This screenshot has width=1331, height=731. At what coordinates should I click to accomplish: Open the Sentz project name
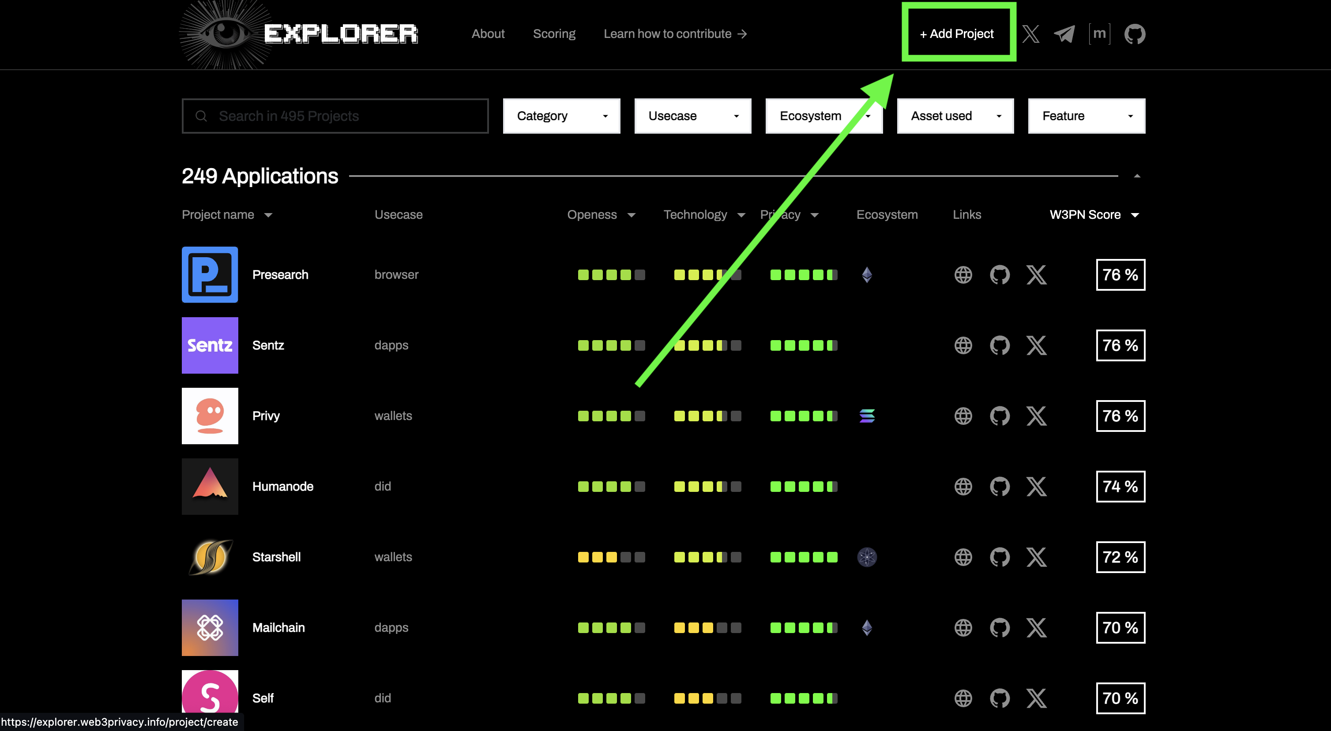pyautogui.click(x=268, y=345)
